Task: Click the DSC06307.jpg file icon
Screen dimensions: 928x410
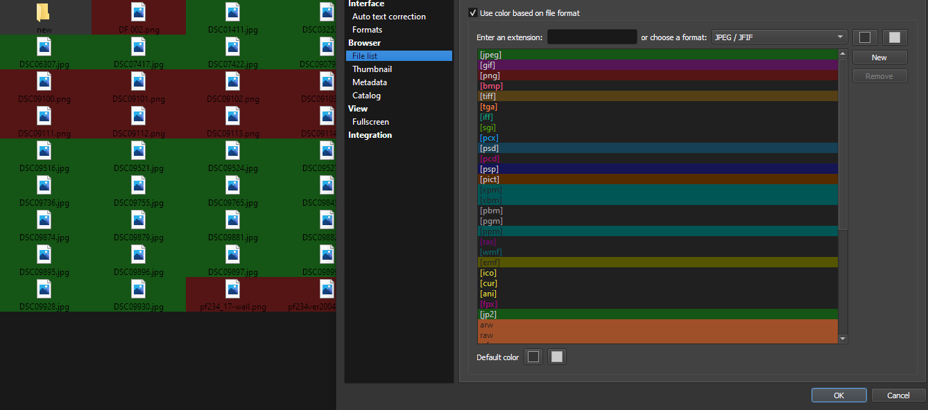Action: (44, 46)
